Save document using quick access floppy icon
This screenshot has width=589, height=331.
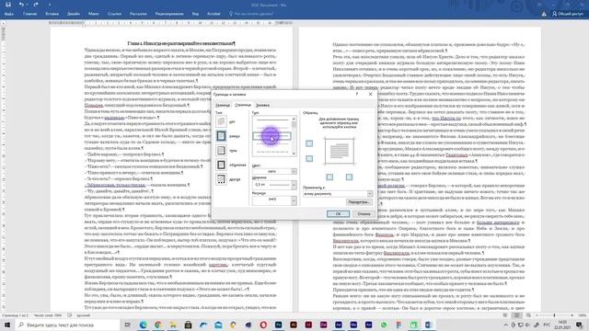coord(8,5)
